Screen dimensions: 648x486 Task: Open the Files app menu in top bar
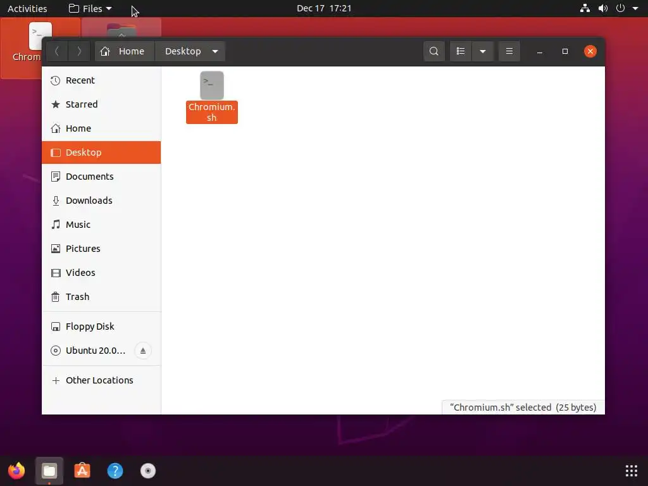point(90,8)
